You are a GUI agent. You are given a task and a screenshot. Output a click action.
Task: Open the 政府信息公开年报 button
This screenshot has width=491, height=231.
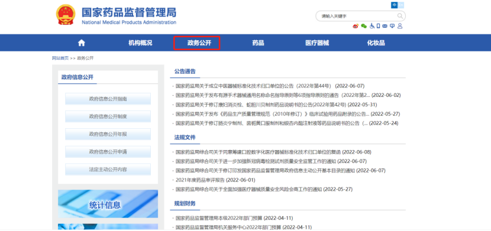(x=108, y=134)
